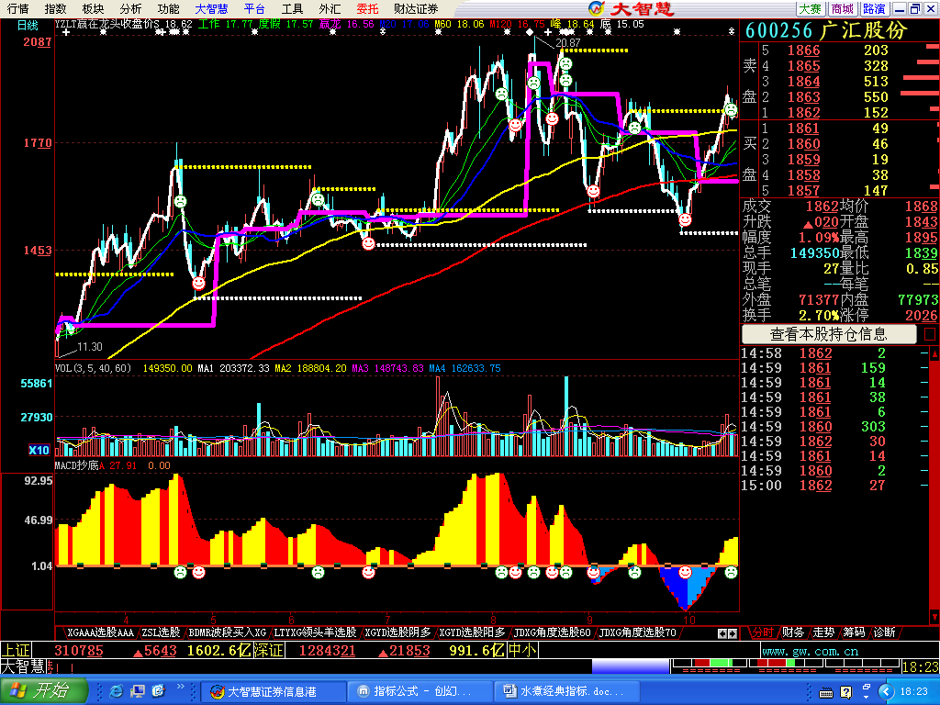The image size is (940, 705).
Task: Click the 深证 index label in status bar
Action: click(269, 651)
